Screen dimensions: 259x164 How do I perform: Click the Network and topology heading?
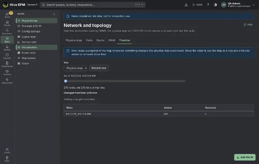click(x=87, y=25)
